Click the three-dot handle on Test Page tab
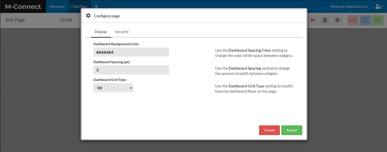387x152 pixels. coord(70,6)
